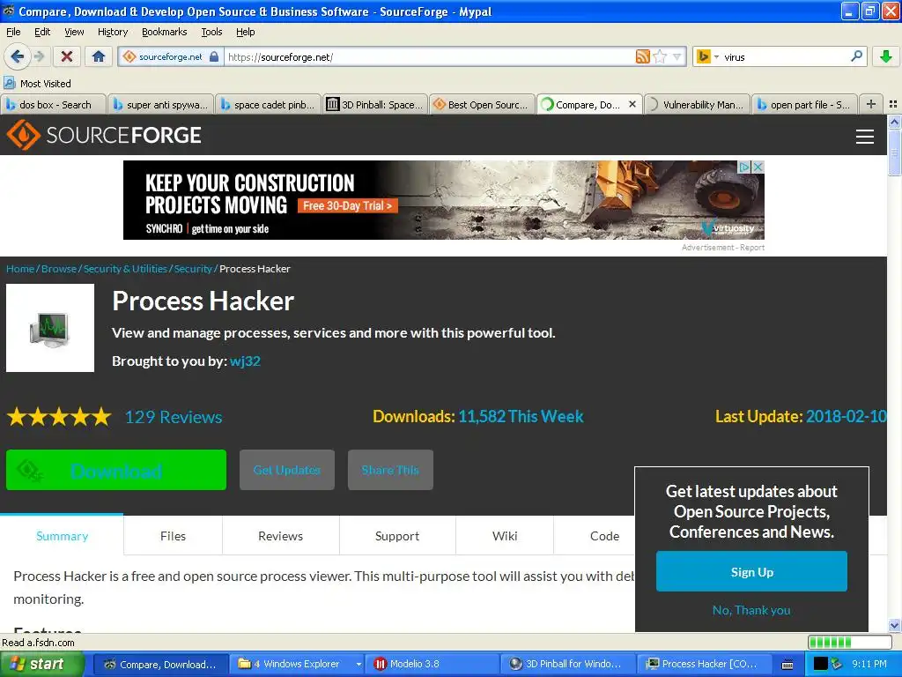Click the Get Updates button
The height and width of the screenshot is (677, 902).
tap(287, 470)
